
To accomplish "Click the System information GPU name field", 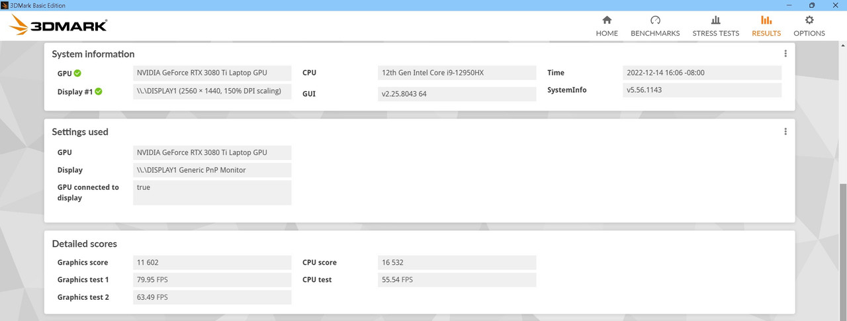I will point(212,73).
